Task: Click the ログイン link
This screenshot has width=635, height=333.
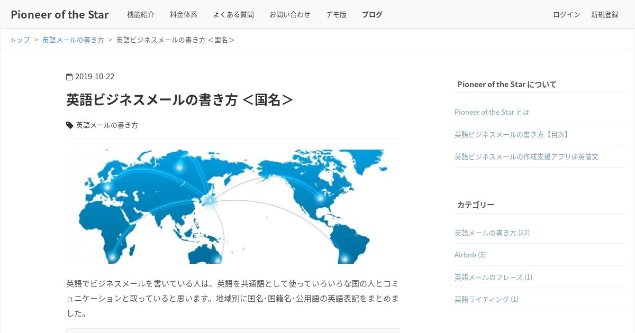Action: [567, 15]
